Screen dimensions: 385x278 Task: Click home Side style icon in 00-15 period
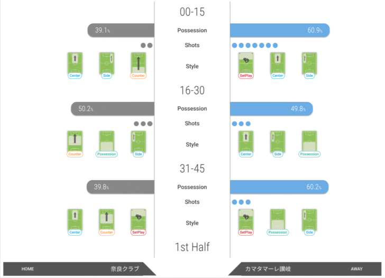[x=106, y=63]
